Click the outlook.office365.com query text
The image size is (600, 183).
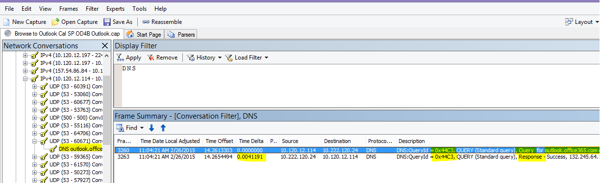coord(572,150)
